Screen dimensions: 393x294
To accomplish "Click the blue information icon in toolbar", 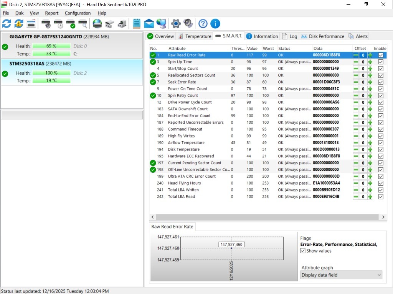I will coord(215,24).
